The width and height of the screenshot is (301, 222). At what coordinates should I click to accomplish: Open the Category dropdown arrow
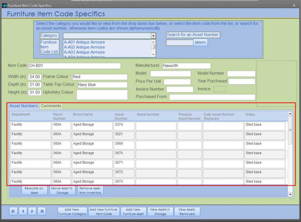pyautogui.click(x=153, y=36)
